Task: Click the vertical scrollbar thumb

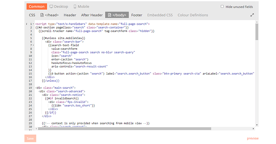Action: click(x=257, y=32)
